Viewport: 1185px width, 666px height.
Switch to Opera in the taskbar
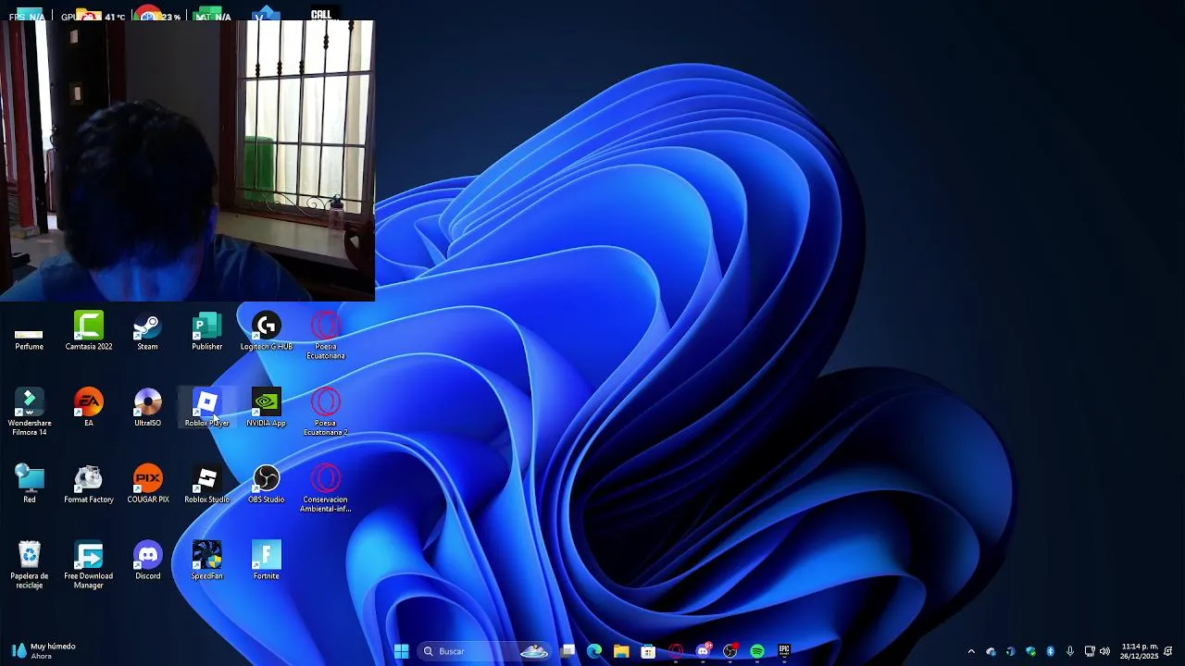tap(676, 651)
